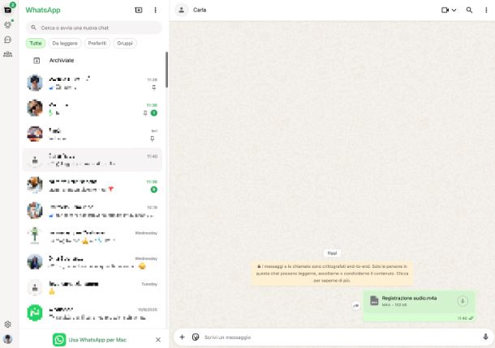This screenshot has width=495, height=348.
Task: Open the Chats section in sidebar
Action: (x=7, y=10)
